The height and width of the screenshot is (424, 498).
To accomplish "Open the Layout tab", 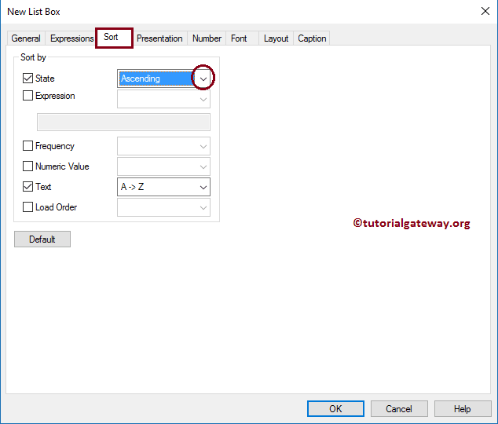I will tap(276, 38).
